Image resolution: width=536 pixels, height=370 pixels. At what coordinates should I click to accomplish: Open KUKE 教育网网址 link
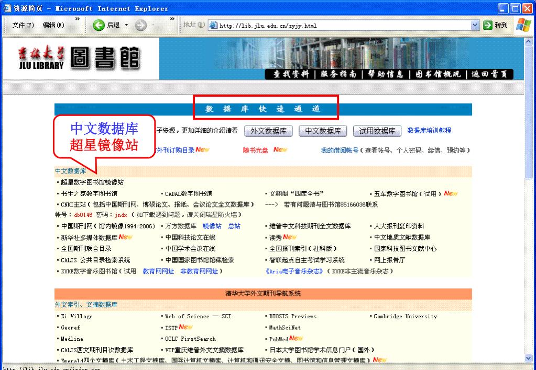(x=158, y=271)
